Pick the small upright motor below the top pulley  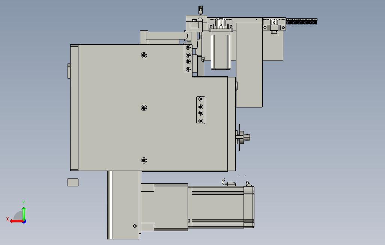coord(221,50)
